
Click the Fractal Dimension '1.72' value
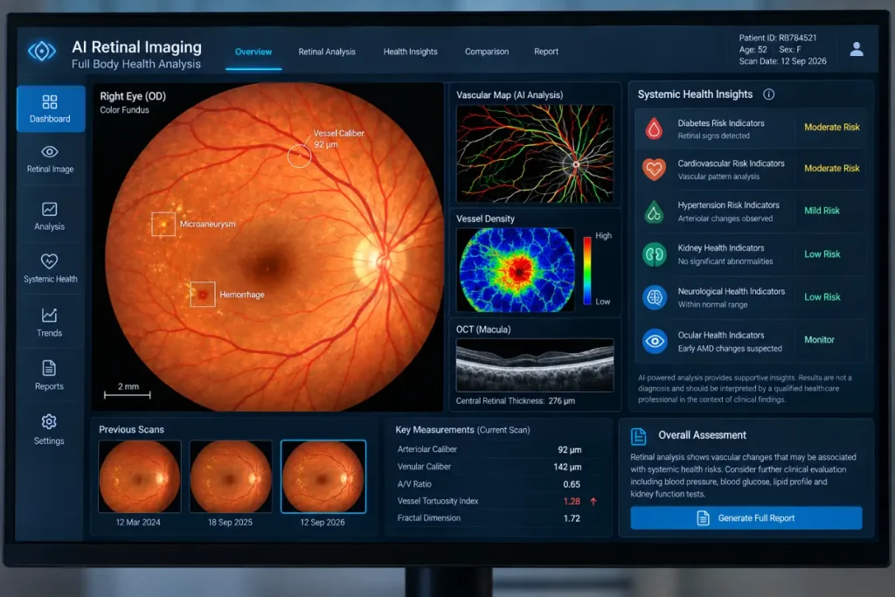coord(572,518)
